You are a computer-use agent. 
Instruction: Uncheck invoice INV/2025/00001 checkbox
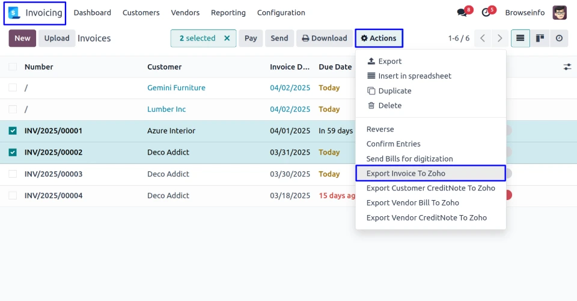(x=13, y=131)
